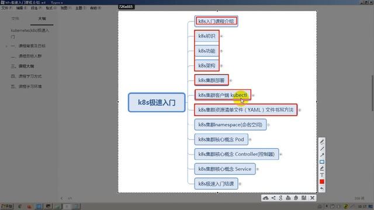This screenshot has width=374, height=210.
Task: Undo the last screenshot annotation
Action: [322, 188]
